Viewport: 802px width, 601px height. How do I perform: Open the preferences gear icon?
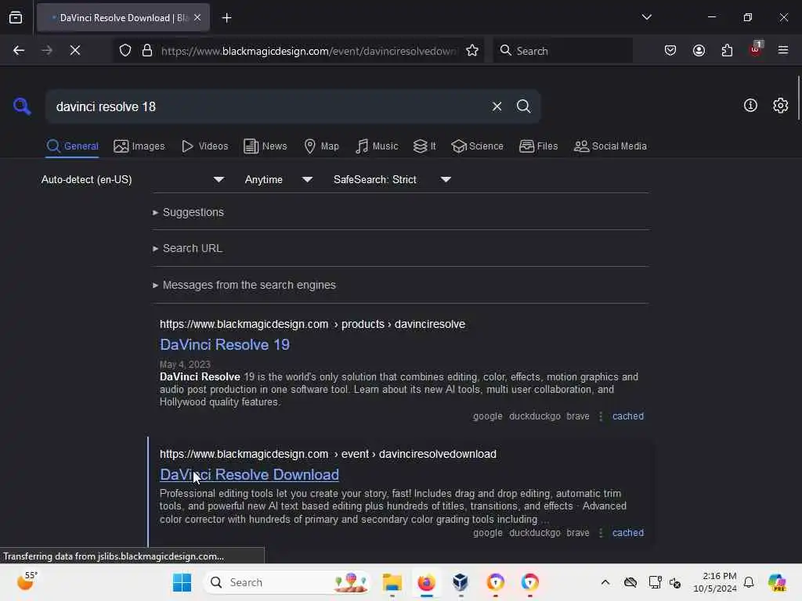click(x=780, y=106)
